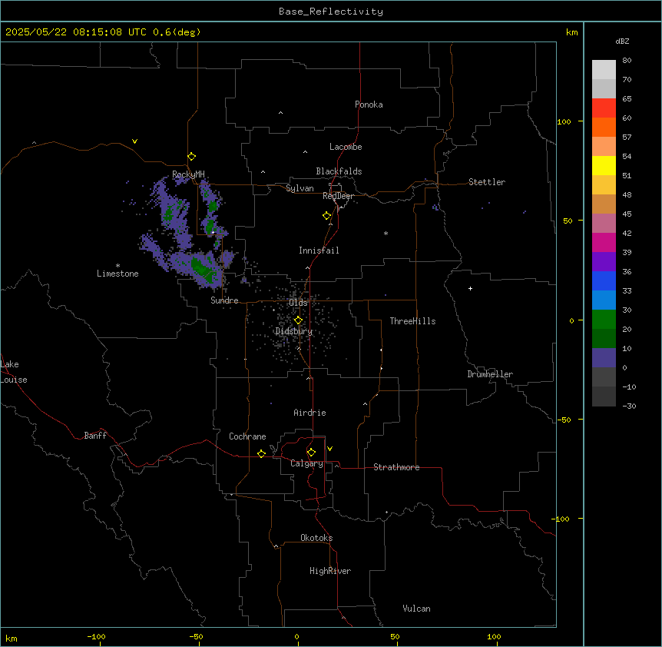Click the Cochrane label
Viewport: 662px width, 647px height.
coord(247,436)
